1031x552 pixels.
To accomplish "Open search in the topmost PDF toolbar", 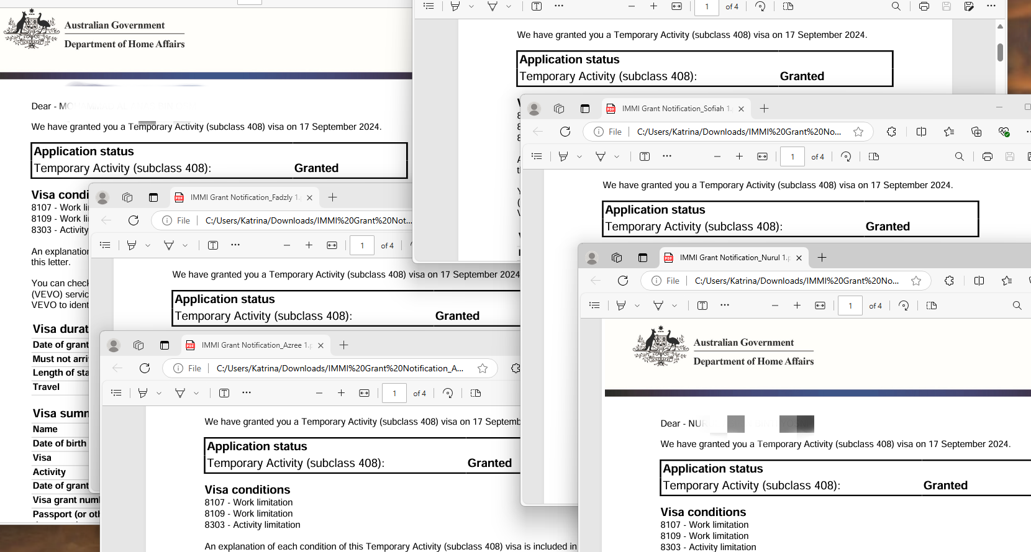I will pos(896,6).
